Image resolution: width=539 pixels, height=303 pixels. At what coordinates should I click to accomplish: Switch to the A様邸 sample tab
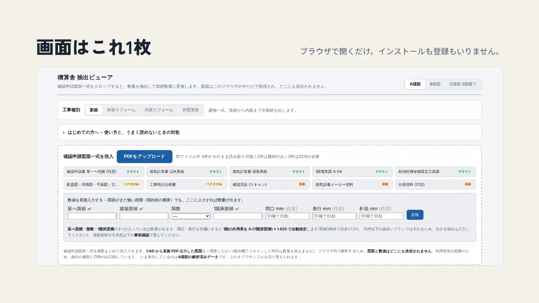pyautogui.click(x=415, y=84)
